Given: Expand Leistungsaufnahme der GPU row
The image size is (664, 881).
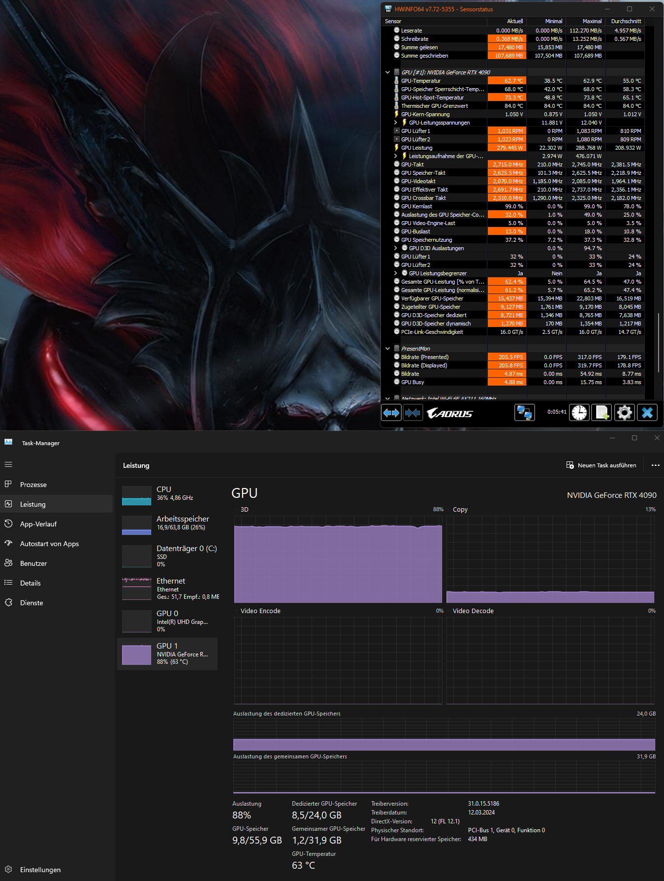Looking at the screenshot, I should click(395, 156).
